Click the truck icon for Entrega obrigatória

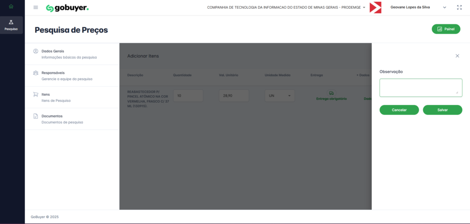(331, 93)
